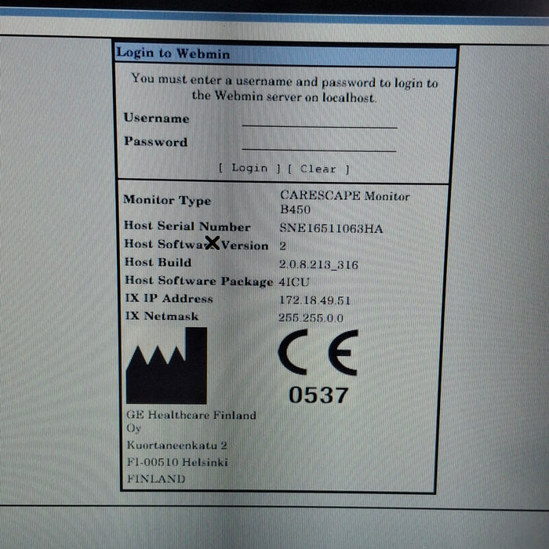Image resolution: width=549 pixels, height=549 pixels.
Task: Click 'Kuortaneenkatu 2' address line
Action: click(176, 445)
